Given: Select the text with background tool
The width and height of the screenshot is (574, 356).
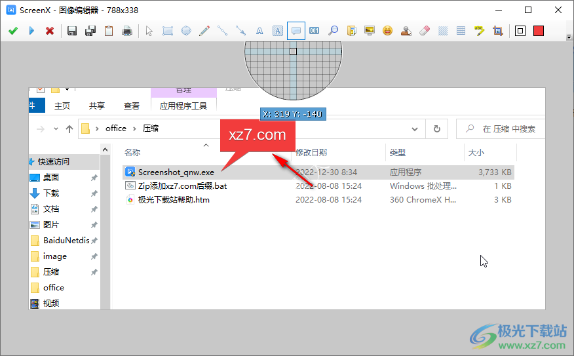Looking at the screenshot, I should (x=277, y=31).
